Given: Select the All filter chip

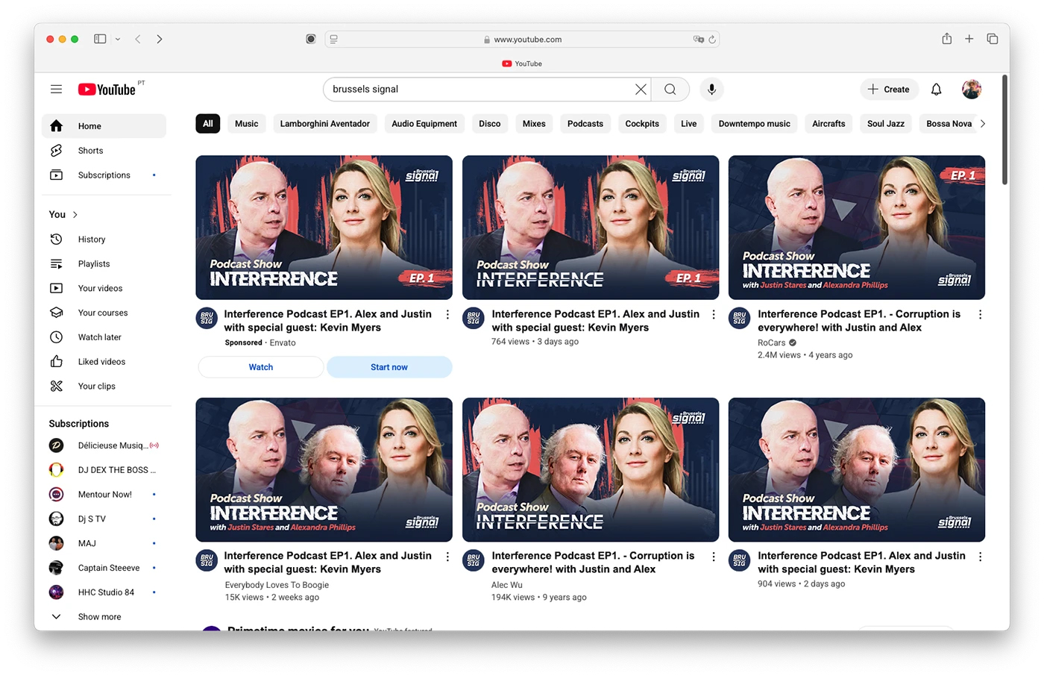Looking at the screenshot, I should (208, 124).
